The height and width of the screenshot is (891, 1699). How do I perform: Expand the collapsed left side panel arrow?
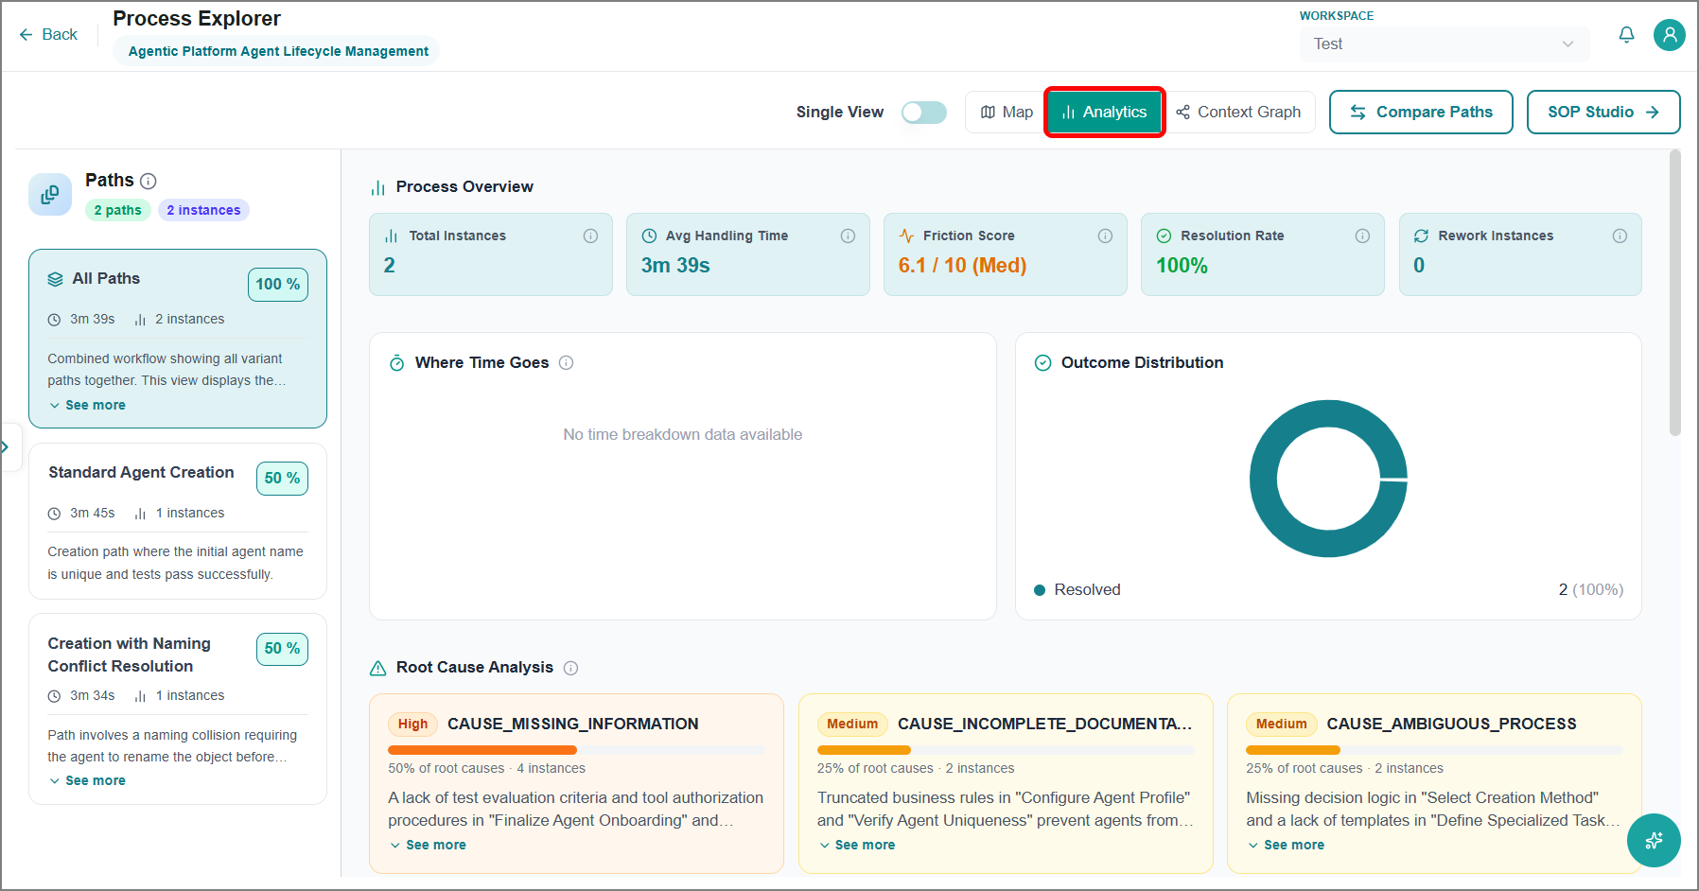click(7, 446)
